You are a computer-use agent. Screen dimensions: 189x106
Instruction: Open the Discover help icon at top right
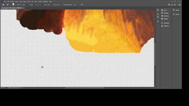[169, 5]
